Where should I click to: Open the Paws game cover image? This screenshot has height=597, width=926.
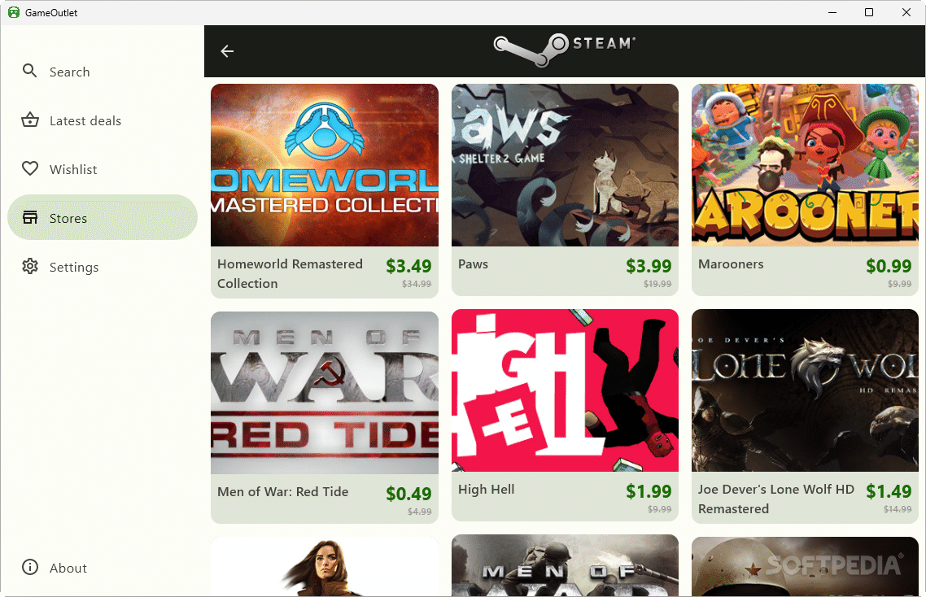(566, 165)
